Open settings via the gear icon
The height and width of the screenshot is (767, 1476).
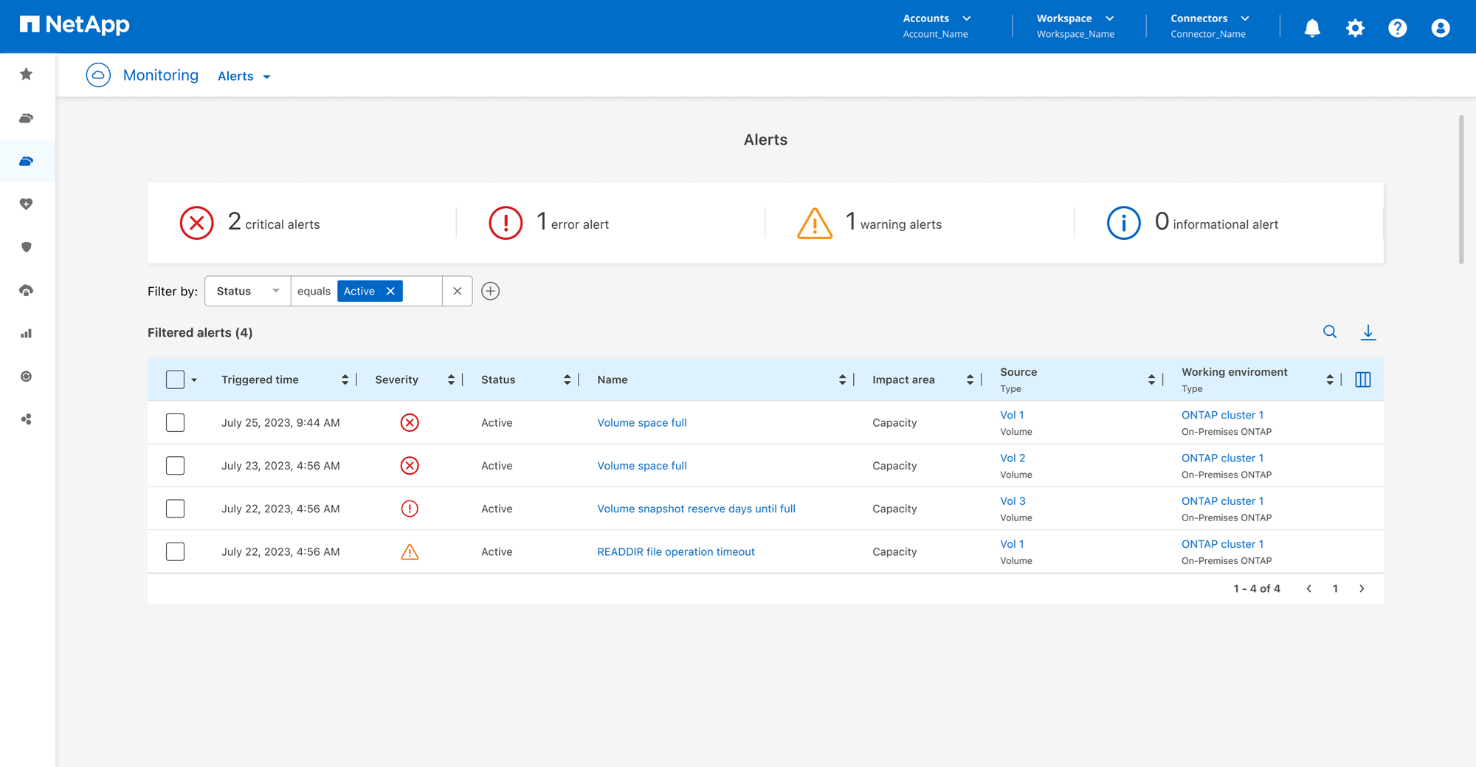pyautogui.click(x=1354, y=28)
